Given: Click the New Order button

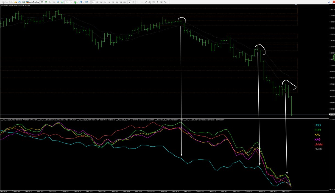Looking at the screenshot, I should [x=7, y=2].
